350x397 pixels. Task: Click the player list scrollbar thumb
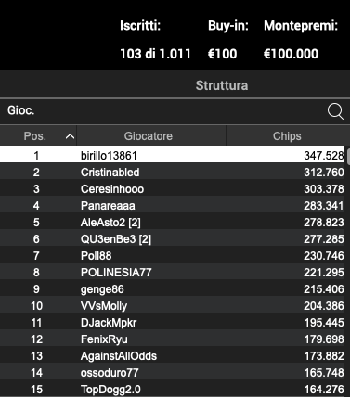click(348, 157)
